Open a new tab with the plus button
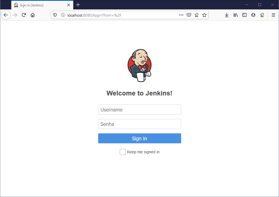Screen dimensions: 279x197 click(78, 5)
